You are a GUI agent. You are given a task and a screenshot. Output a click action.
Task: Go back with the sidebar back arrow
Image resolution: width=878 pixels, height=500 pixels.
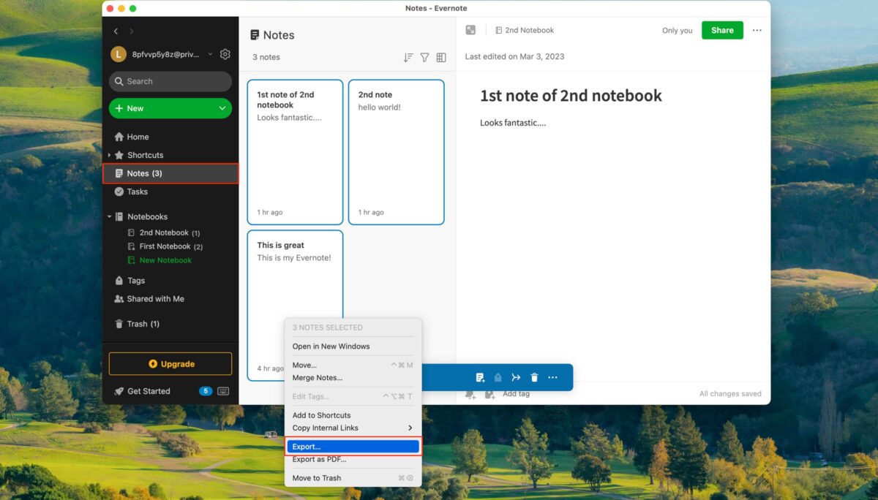click(116, 31)
